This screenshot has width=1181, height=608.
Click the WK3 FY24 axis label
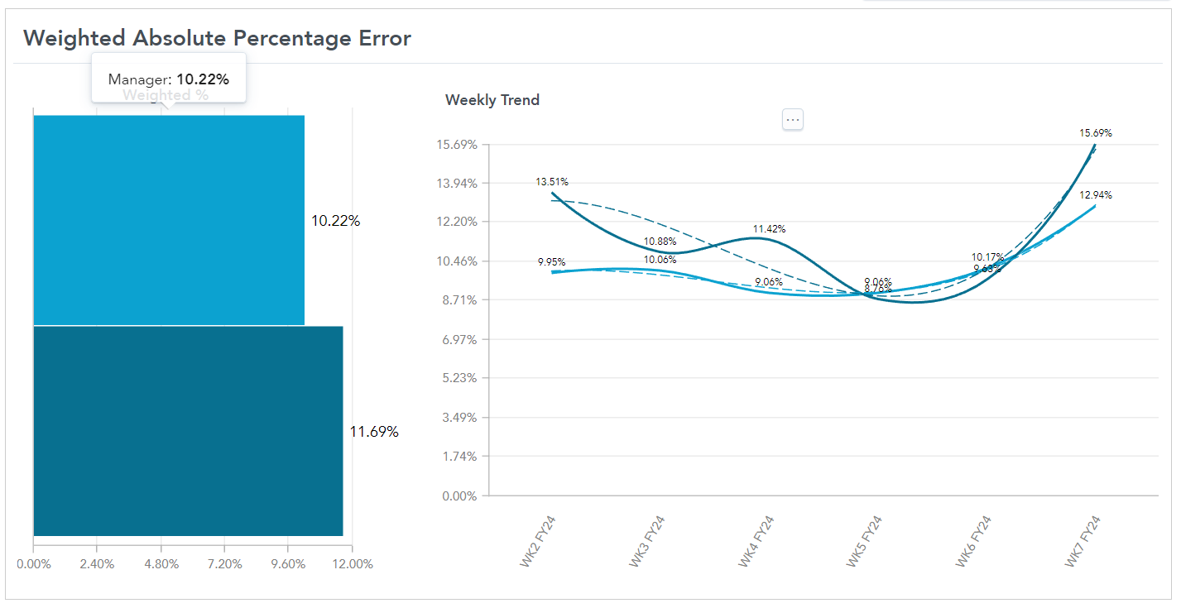646,541
